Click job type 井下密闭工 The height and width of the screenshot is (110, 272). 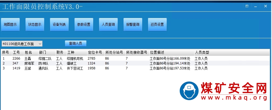75,68
